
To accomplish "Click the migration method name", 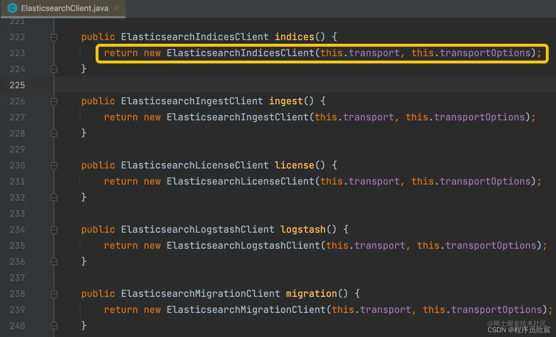I will click(x=311, y=294).
